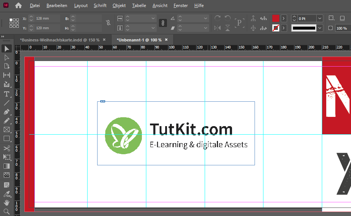Open the rotation angle dropdown
Image resolution: width=351 pixels, height=216 pixels.
[205, 18]
